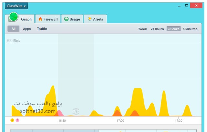207x132 pixels.
Task: Open the Usage tab
Action: 72,19
